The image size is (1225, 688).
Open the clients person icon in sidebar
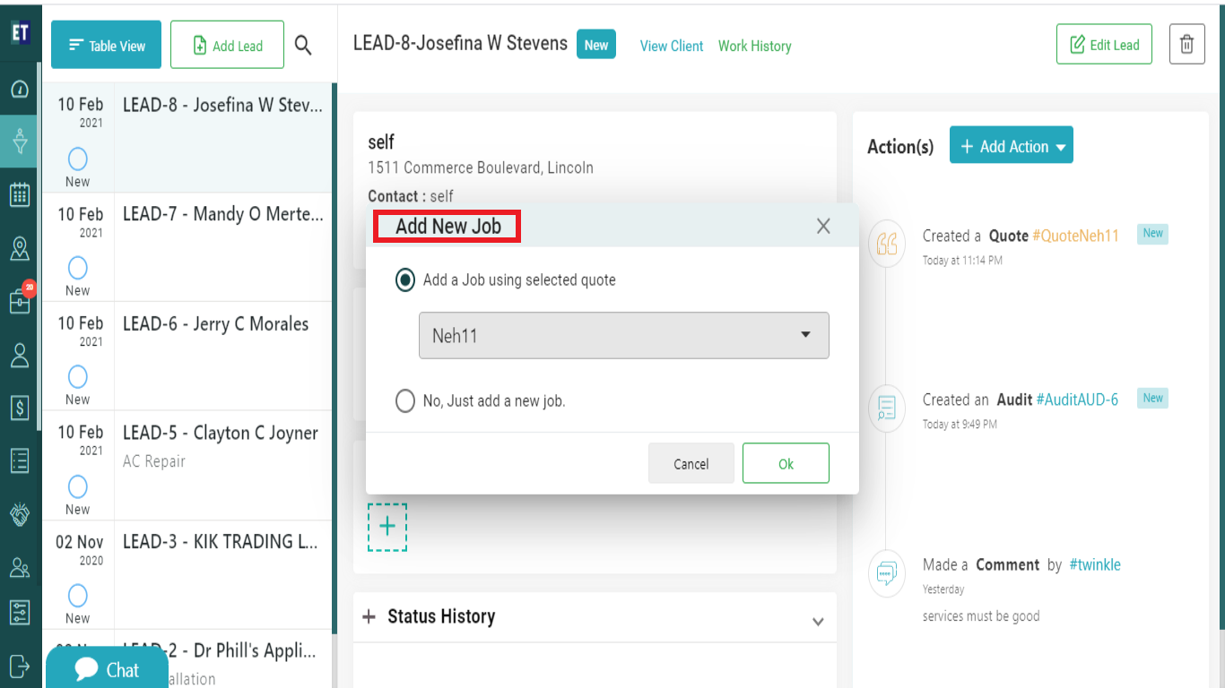coord(20,355)
